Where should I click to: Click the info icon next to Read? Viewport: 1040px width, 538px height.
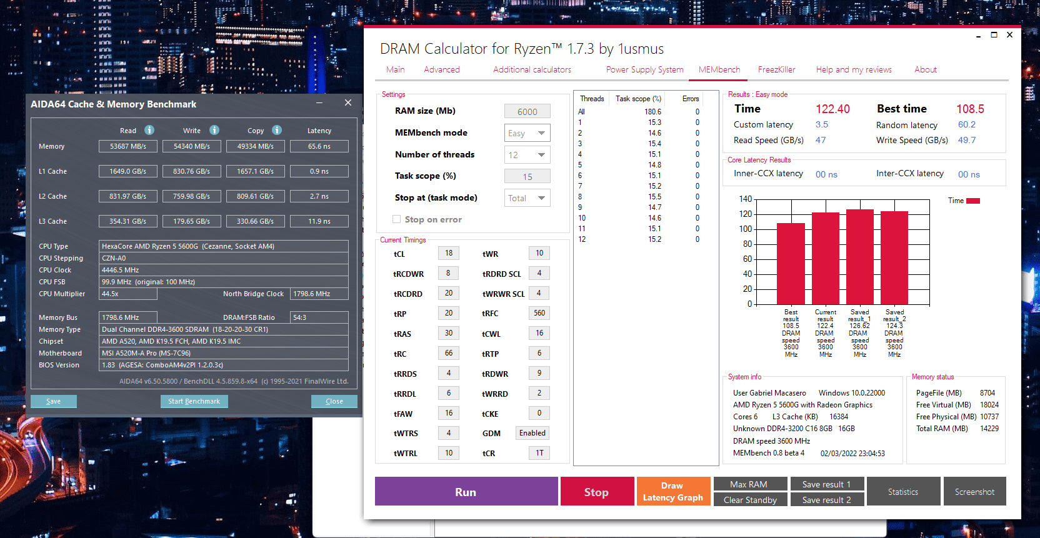tap(149, 130)
